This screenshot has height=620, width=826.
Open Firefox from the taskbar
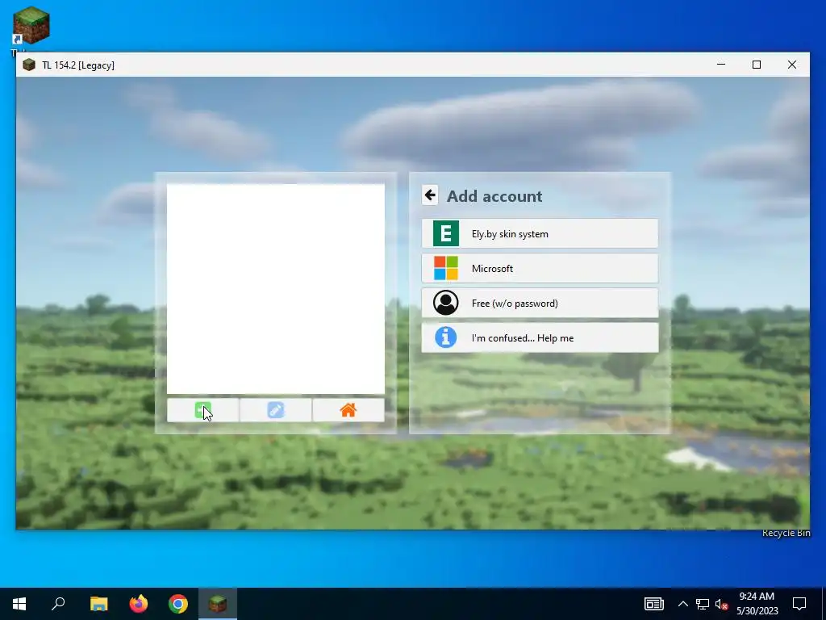[139, 604]
